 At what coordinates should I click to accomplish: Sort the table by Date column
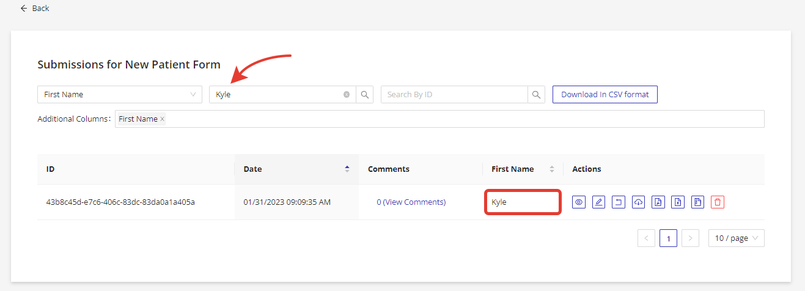[x=347, y=169]
